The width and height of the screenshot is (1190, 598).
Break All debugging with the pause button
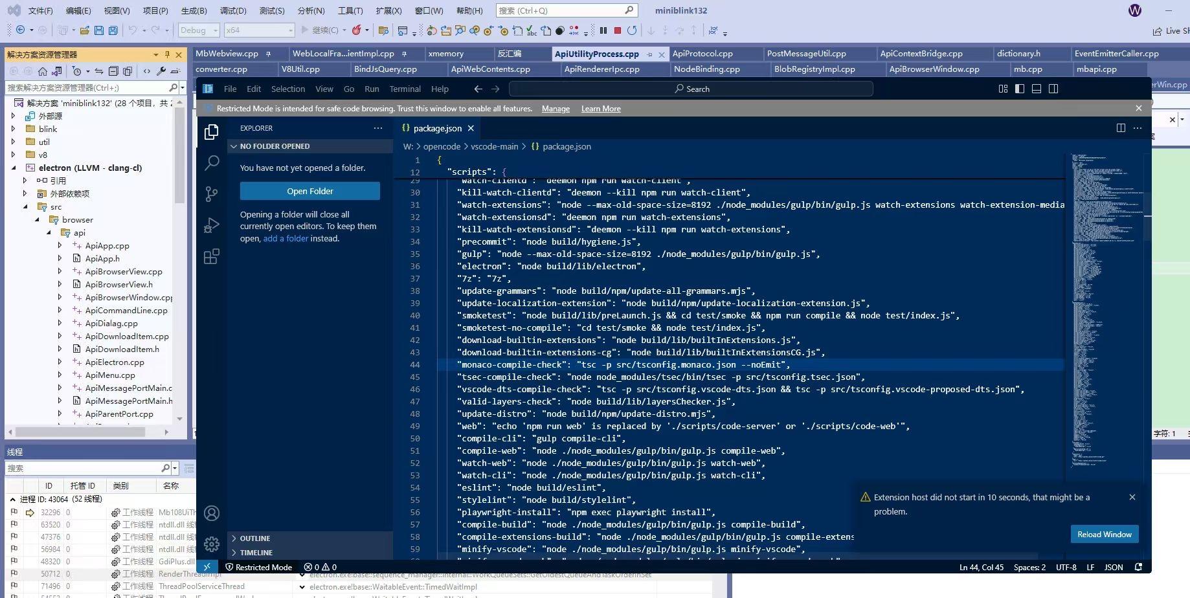pyautogui.click(x=603, y=30)
